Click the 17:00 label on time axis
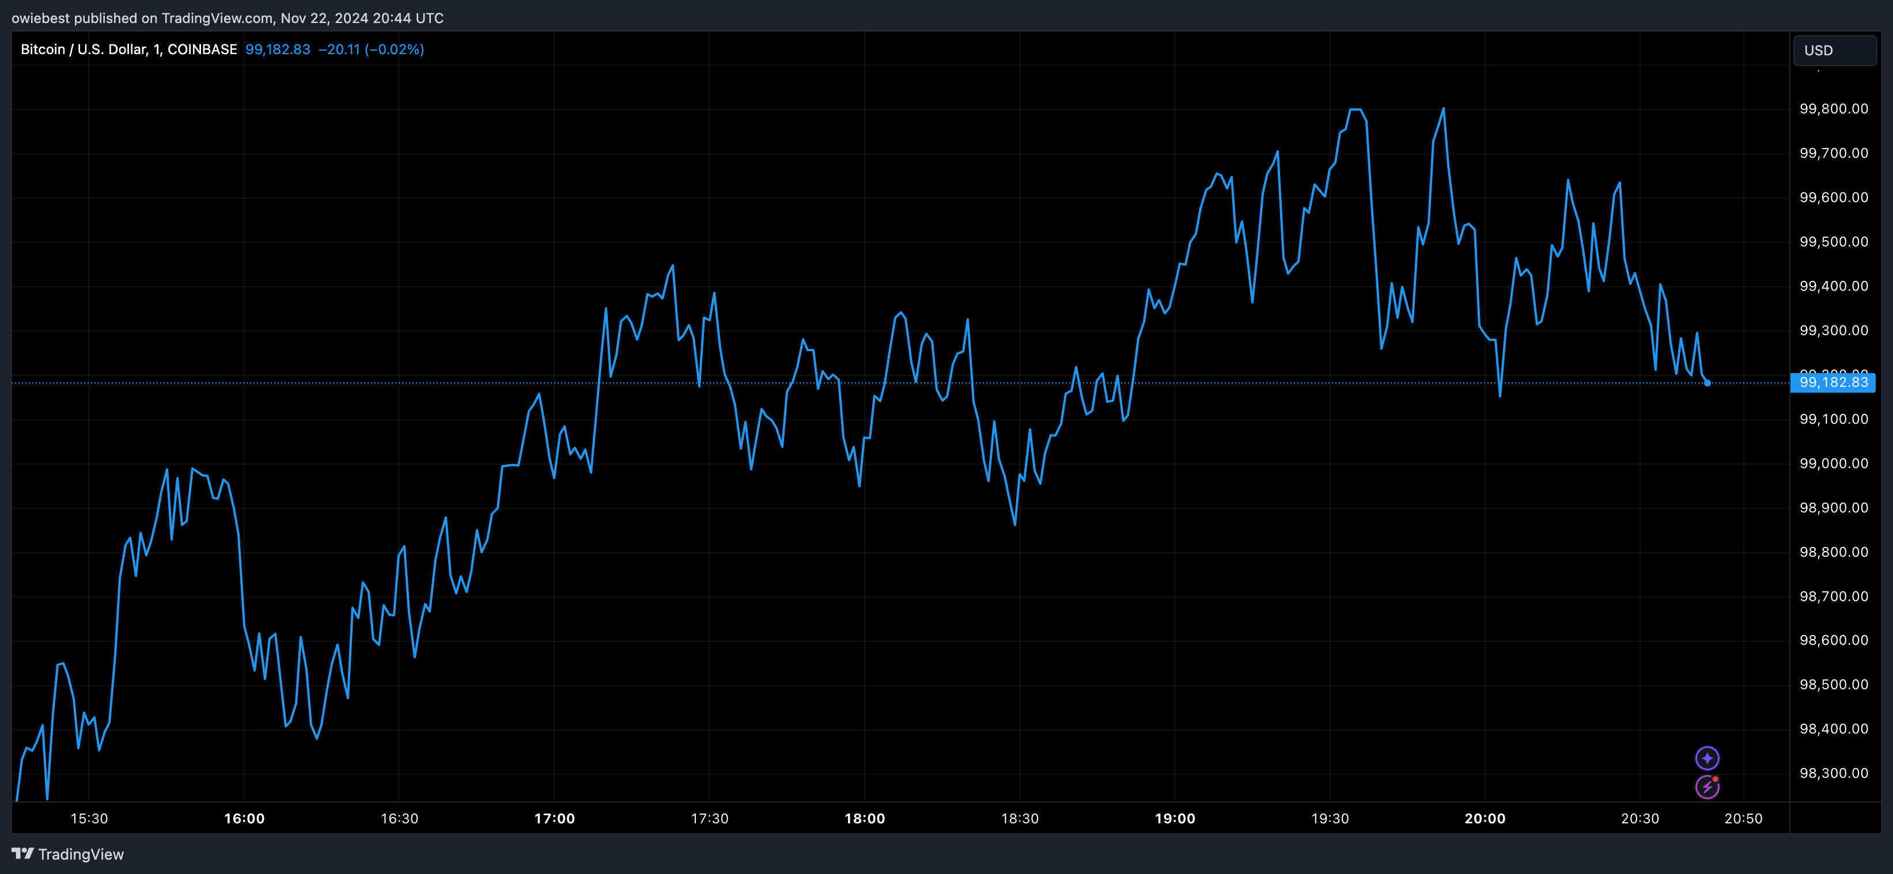 coord(554,818)
